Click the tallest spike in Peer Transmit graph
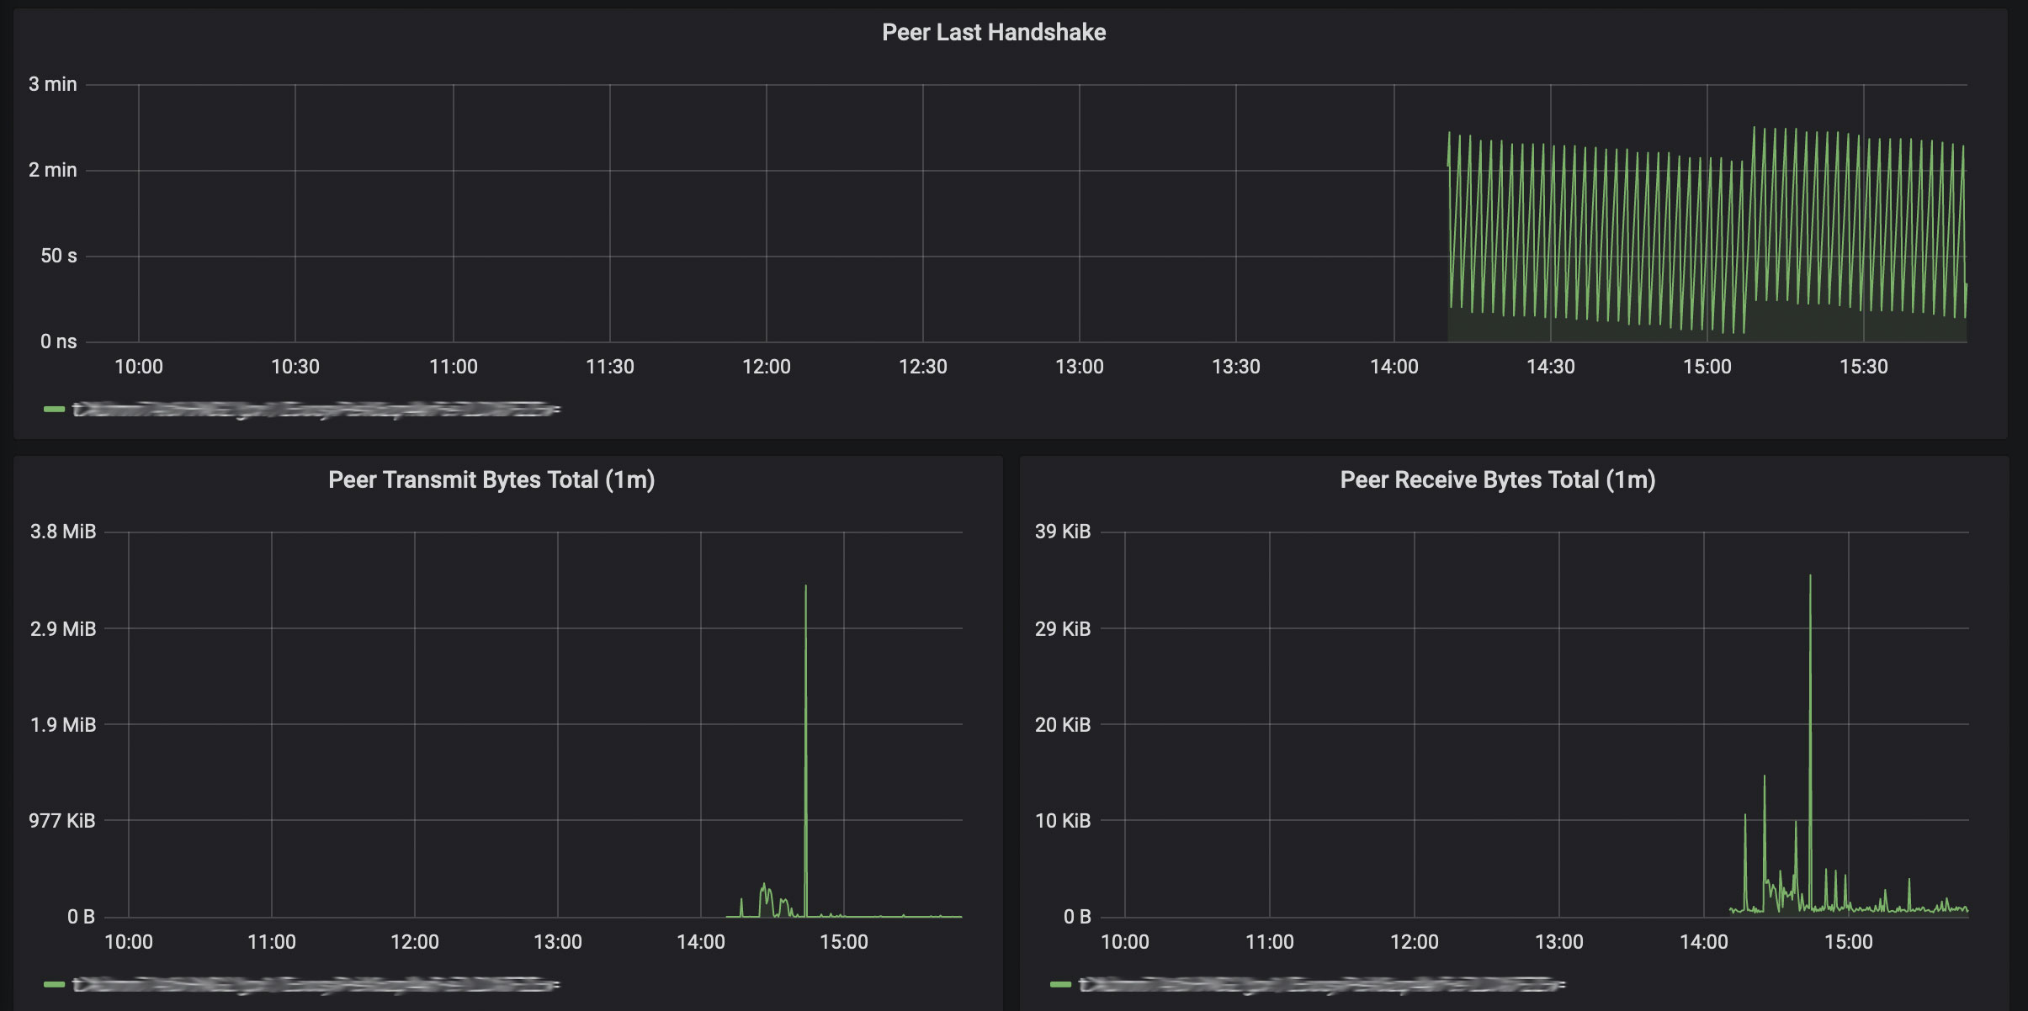2028x1011 pixels. point(805,589)
